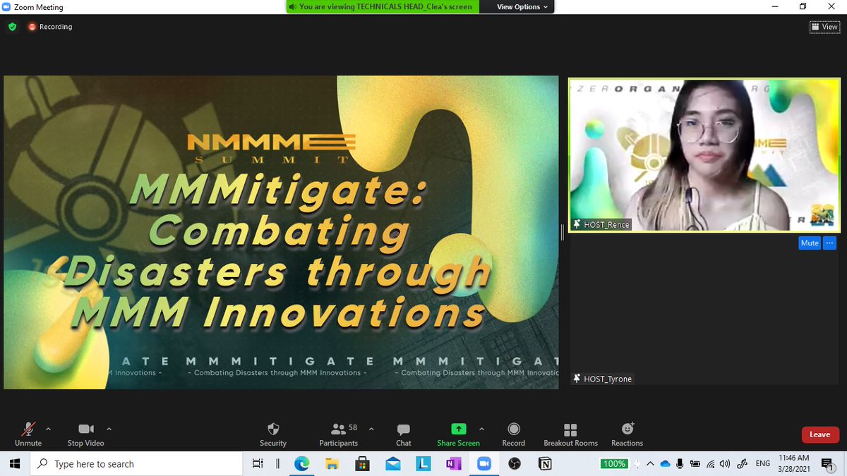The height and width of the screenshot is (476, 847).
Task: Expand video options arrow beside Stop Video
Action: 109,428
